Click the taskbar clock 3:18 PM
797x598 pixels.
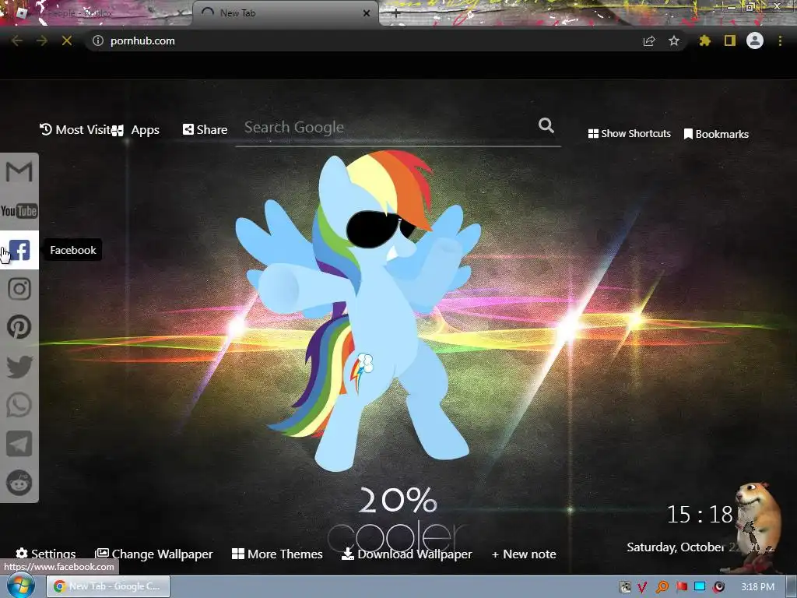click(757, 587)
